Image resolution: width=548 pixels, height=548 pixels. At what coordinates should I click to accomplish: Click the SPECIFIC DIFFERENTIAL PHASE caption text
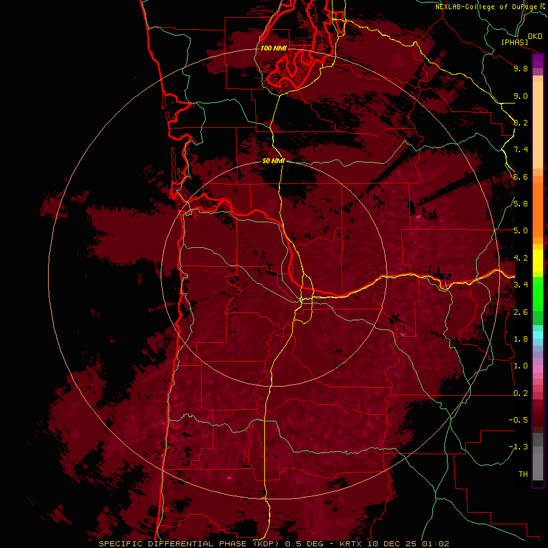point(174,544)
